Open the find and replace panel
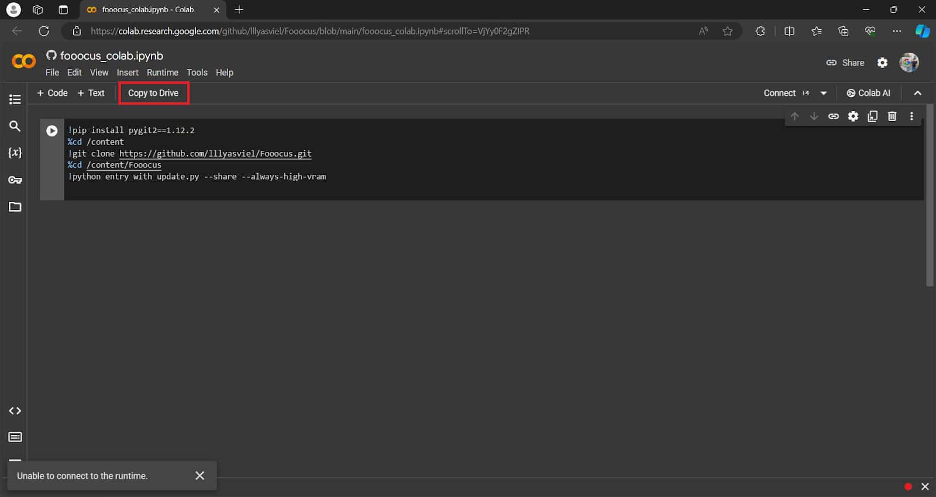 click(x=15, y=126)
